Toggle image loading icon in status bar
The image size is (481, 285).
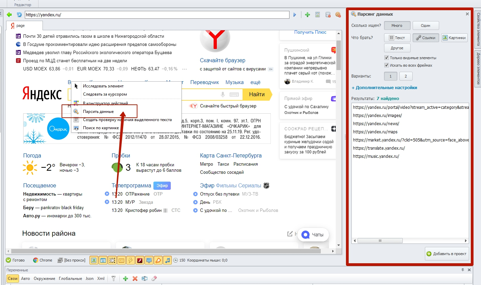point(94,260)
